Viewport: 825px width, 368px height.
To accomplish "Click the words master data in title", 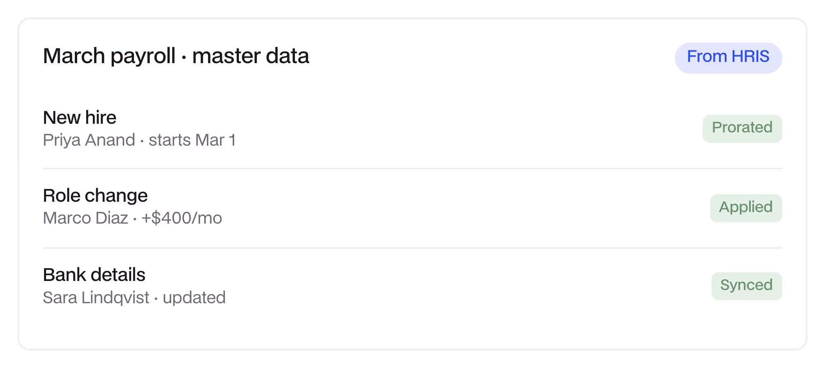I will coord(251,56).
